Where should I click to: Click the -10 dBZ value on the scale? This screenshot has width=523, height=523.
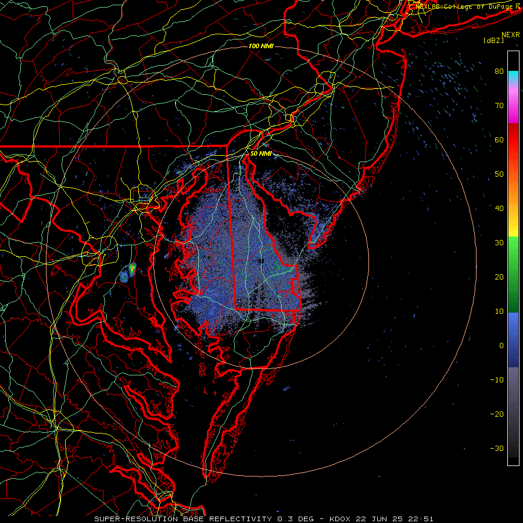(497, 380)
